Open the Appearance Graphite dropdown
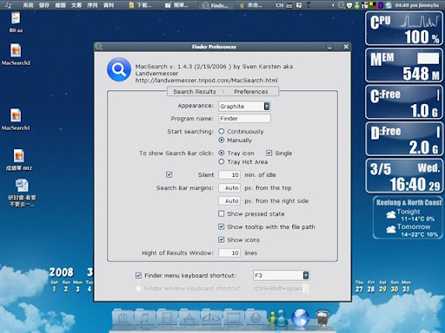The height and width of the screenshot is (333, 445). tap(244, 106)
